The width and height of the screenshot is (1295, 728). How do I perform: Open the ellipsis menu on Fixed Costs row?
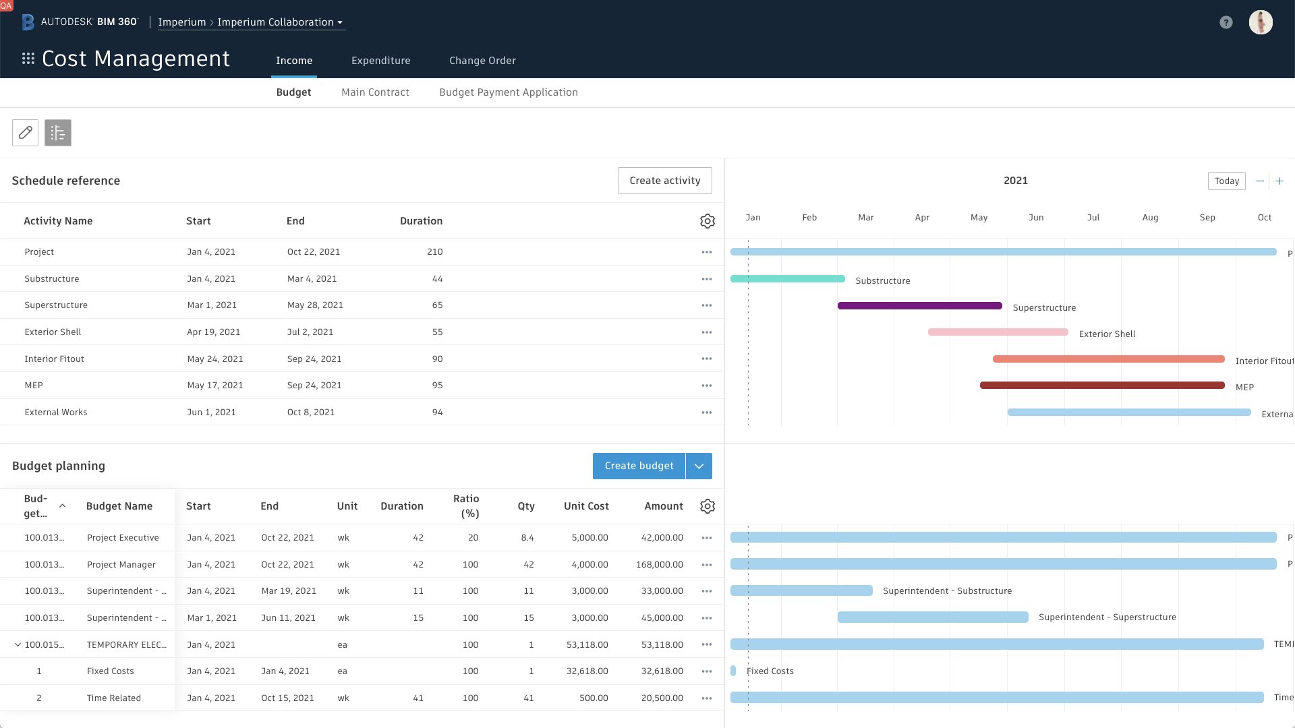tap(707, 671)
